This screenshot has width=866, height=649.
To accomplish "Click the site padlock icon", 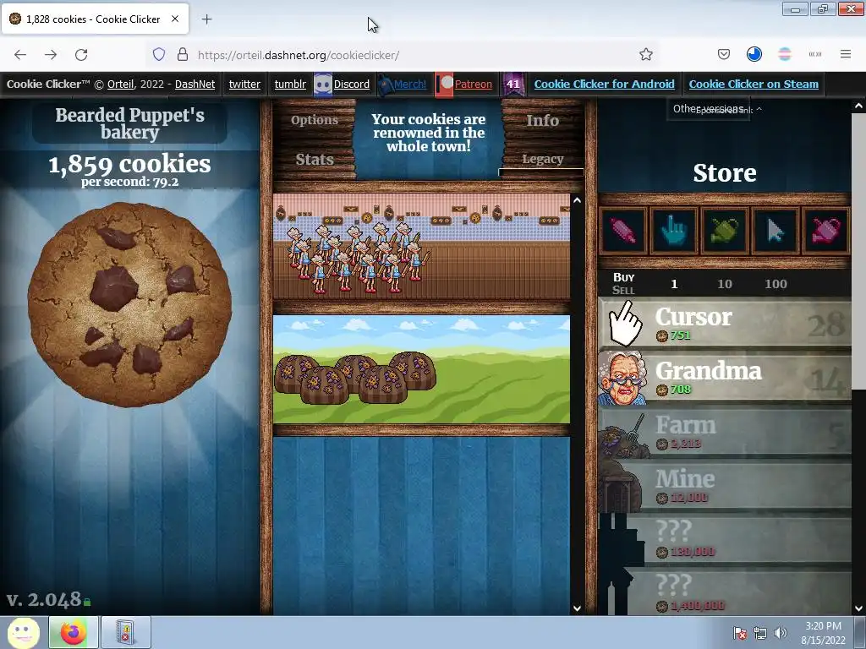I will click(x=183, y=55).
